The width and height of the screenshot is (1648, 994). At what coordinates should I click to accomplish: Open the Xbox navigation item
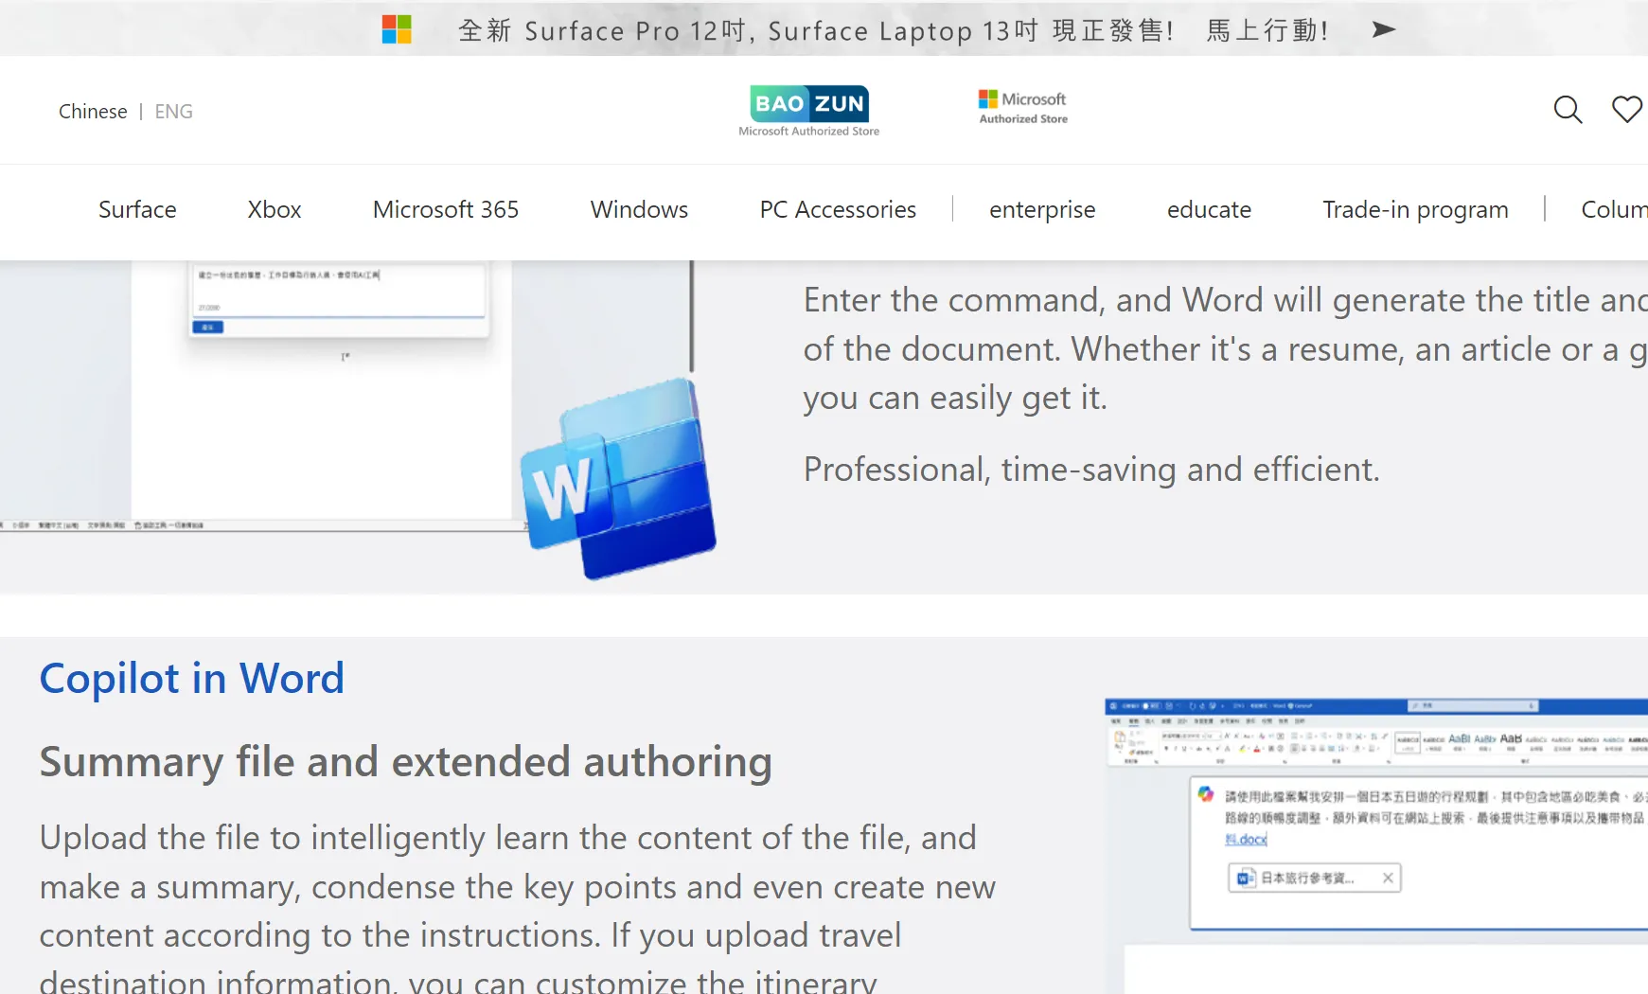(x=275, y=209)
